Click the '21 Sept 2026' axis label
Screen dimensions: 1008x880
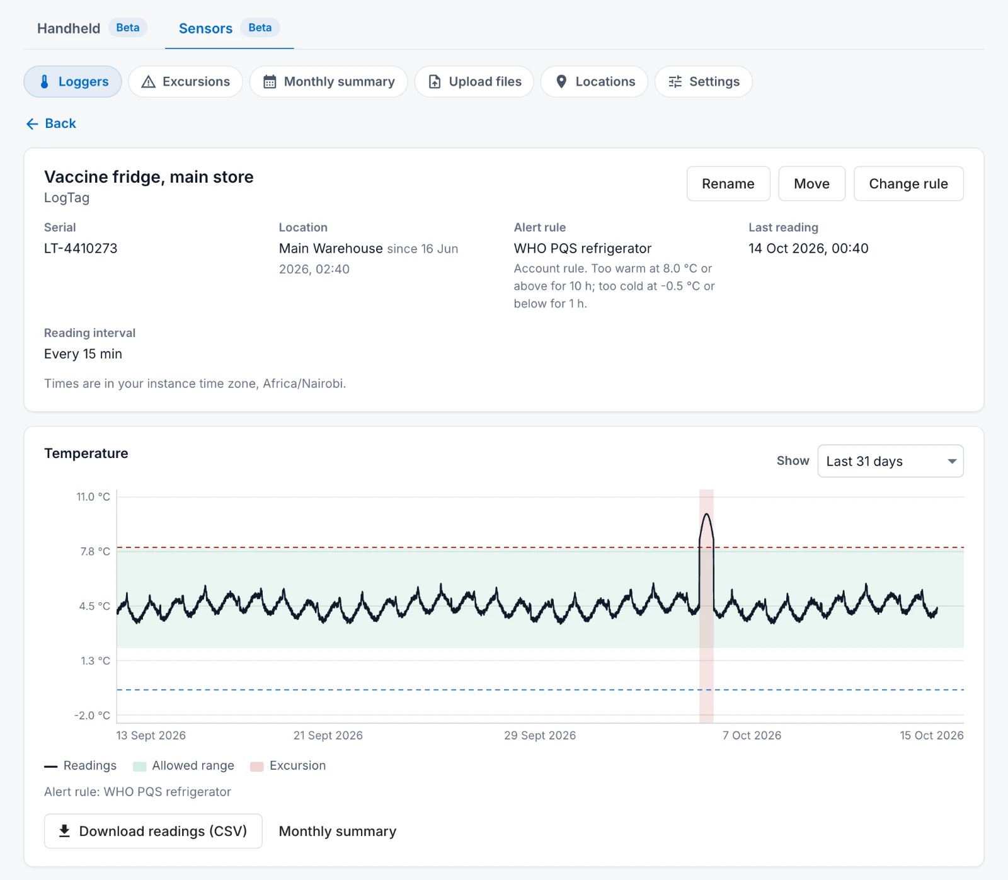[x=328, y=735]
